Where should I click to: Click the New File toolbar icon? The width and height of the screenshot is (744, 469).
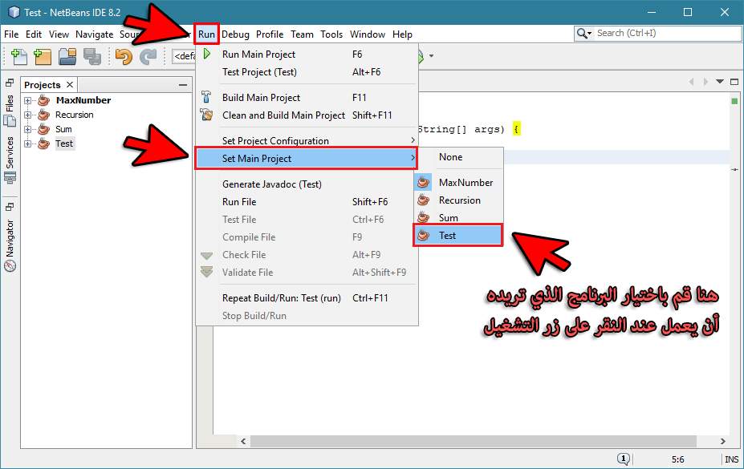coord(19,56)
